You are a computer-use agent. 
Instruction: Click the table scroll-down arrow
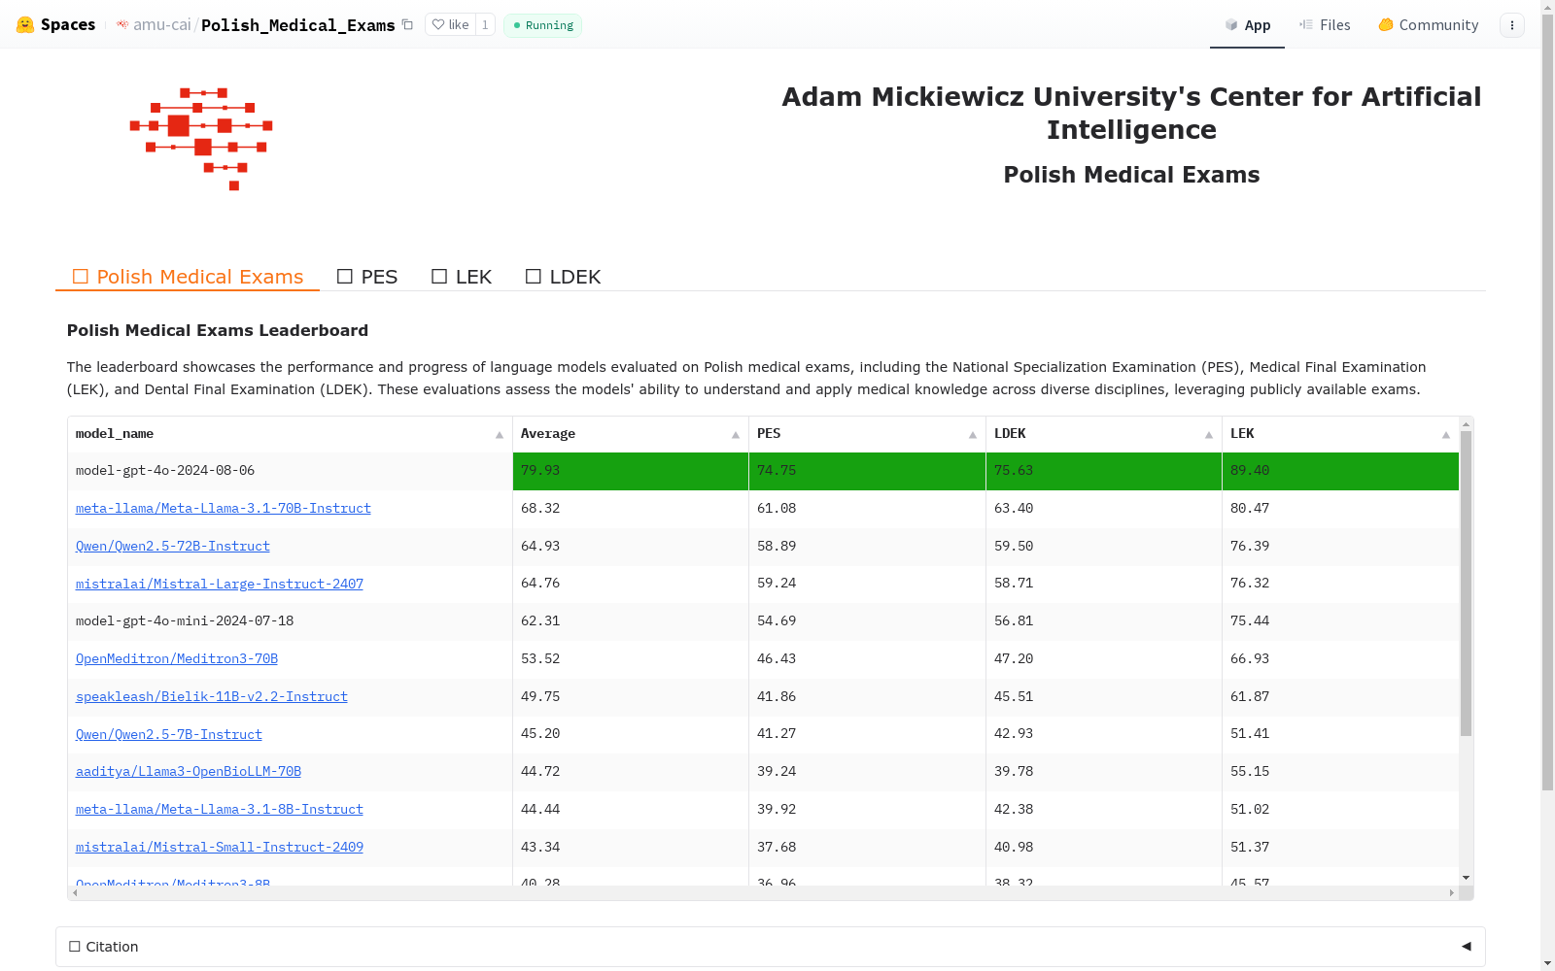tap(1466, 878)
